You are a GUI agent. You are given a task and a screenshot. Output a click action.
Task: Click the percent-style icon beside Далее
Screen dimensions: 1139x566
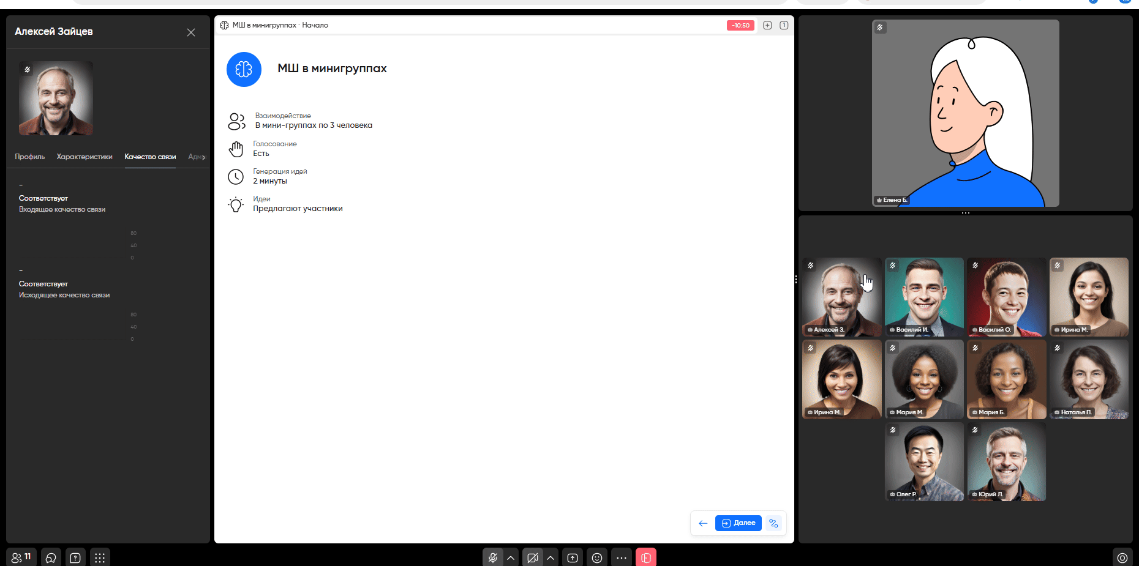click(x=773, y=523)
